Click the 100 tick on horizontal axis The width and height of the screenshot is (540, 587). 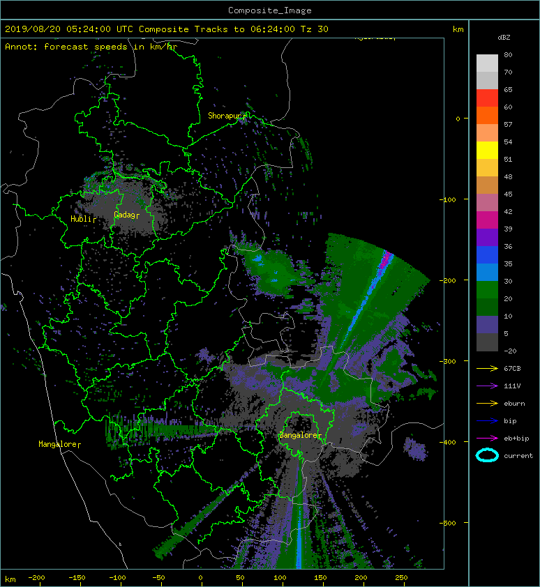(x=280, y=578)
